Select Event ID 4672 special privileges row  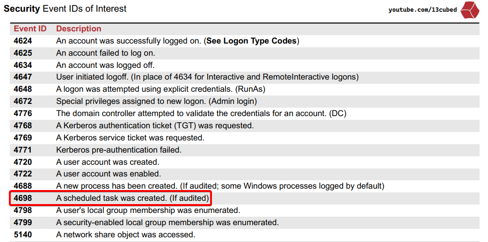(x=23, y=101)
